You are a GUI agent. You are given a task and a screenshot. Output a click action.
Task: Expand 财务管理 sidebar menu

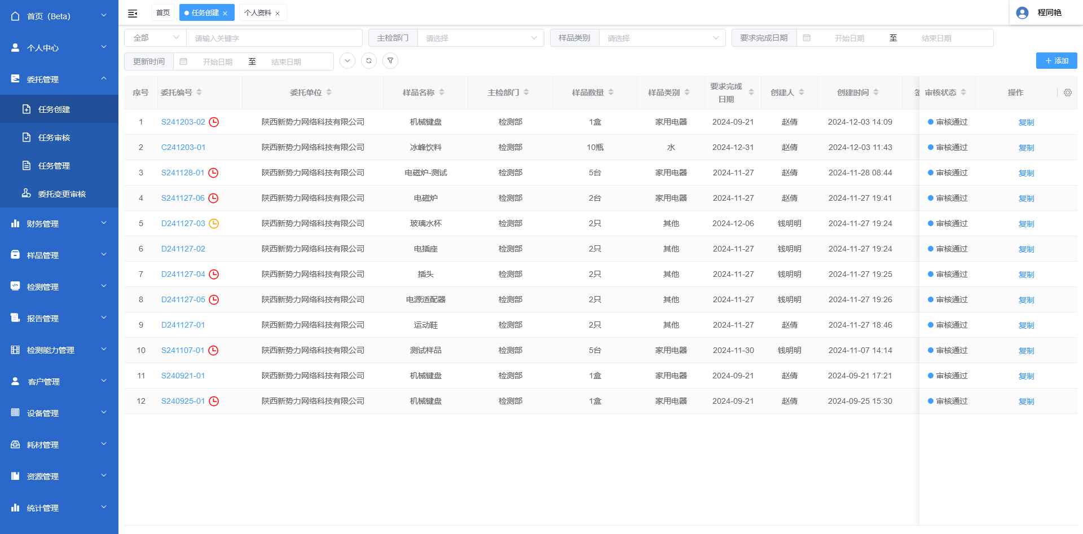(59, 223)
